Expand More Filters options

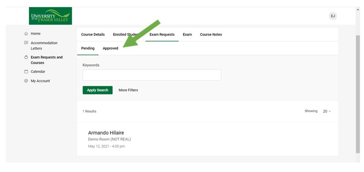pyautogui.click(x=129, y=90)
